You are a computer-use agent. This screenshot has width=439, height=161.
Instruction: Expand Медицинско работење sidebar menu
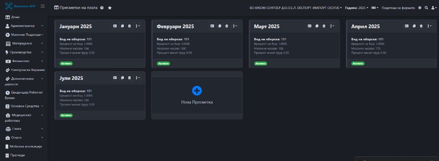[24, 117]
